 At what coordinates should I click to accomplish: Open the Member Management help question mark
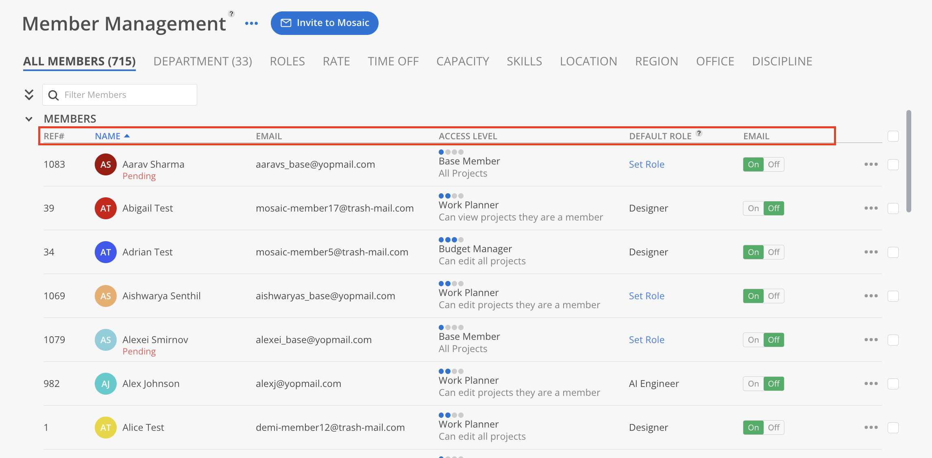coord(231,14)
